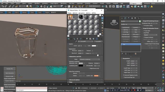The width and height of the screenshot is (165, 92).
Task: Open the Select by Name tool
Action: pyautogui.click(x=31, y=6)
